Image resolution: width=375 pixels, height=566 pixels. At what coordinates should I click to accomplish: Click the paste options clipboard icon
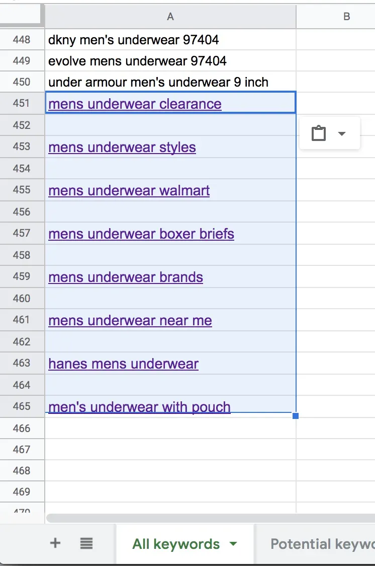pos(319,133)
